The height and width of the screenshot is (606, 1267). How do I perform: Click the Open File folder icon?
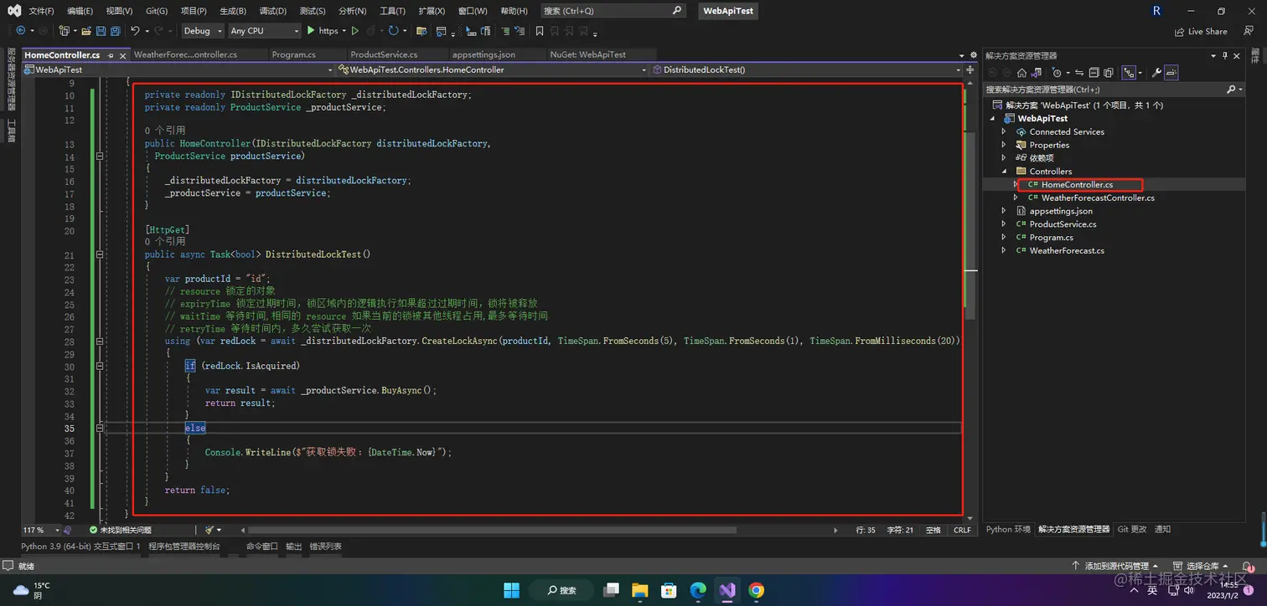pyautogui.click(x=85, y=31)
